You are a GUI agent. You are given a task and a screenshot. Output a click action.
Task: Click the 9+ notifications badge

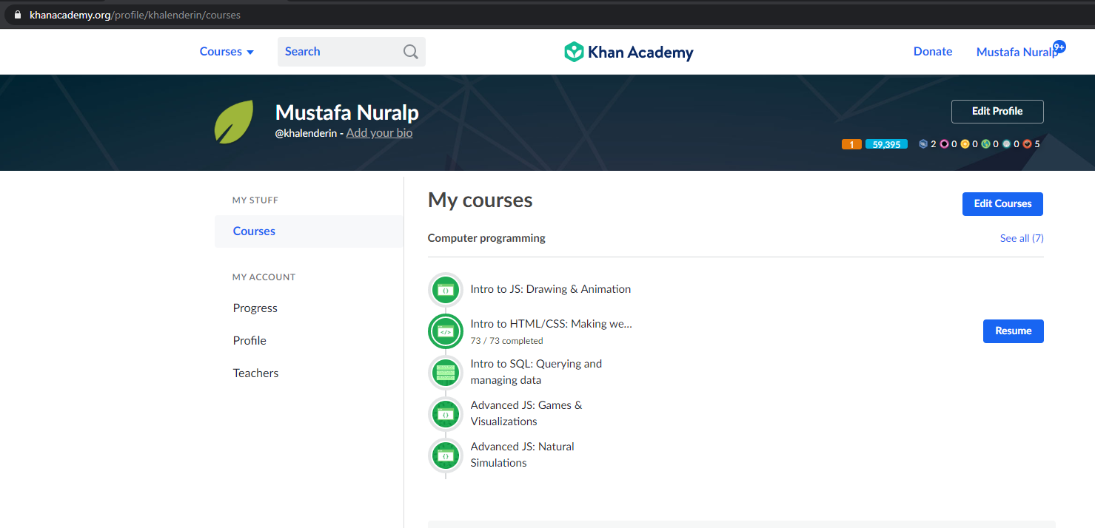pos(1059,47)
